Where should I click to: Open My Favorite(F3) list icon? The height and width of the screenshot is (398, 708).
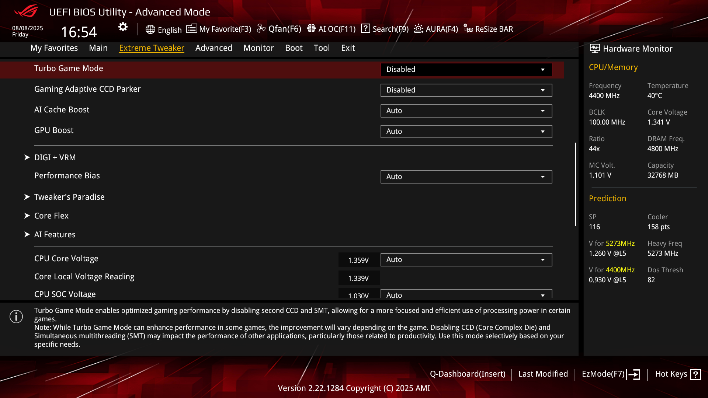click(x=191, y=29)
